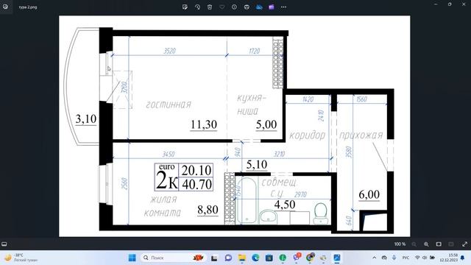Enter fullscreen with the diagonal arrows icon
The width and height of the screenshot is (471, 265).
click(x=464, y=244)
